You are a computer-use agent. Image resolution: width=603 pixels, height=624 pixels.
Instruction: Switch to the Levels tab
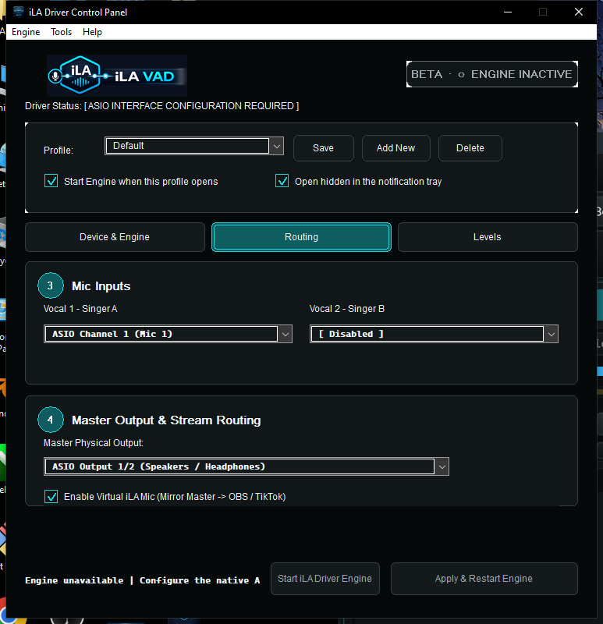[488, 237]
